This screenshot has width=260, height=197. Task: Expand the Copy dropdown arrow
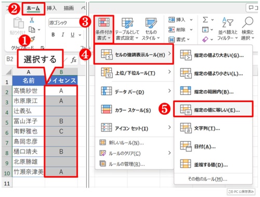pos(39,30)
